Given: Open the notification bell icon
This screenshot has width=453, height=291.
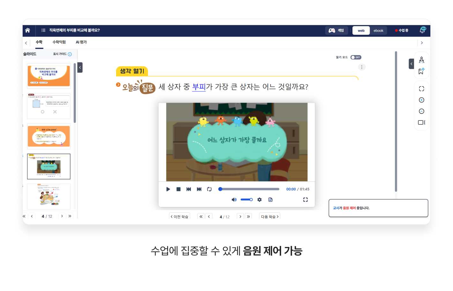Looking at the screenshot, I should tap(422, 30).
